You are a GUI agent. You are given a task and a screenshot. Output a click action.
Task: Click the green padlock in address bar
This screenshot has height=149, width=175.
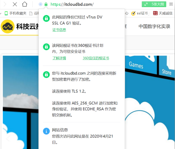[x=46, y=4]
